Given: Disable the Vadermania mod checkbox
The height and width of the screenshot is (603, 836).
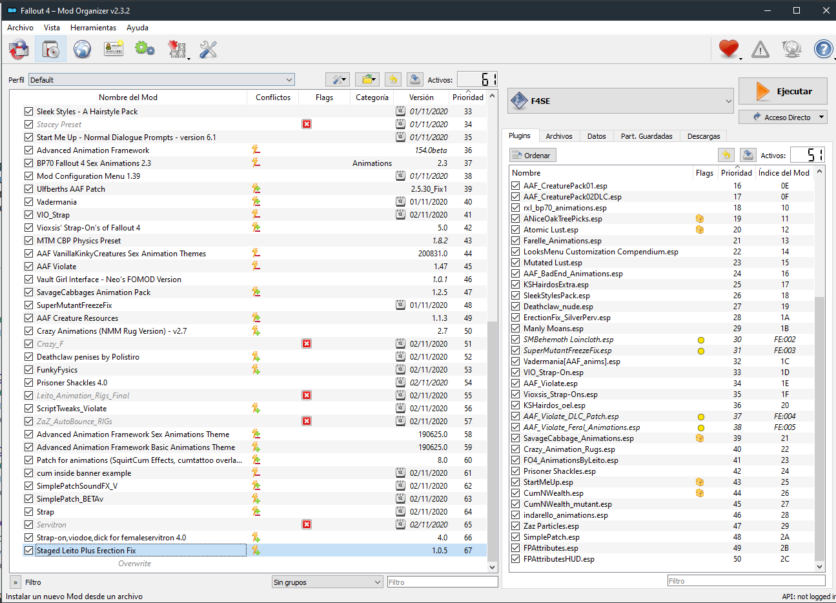Looking at the screenshot, I should tap(28, 201).
